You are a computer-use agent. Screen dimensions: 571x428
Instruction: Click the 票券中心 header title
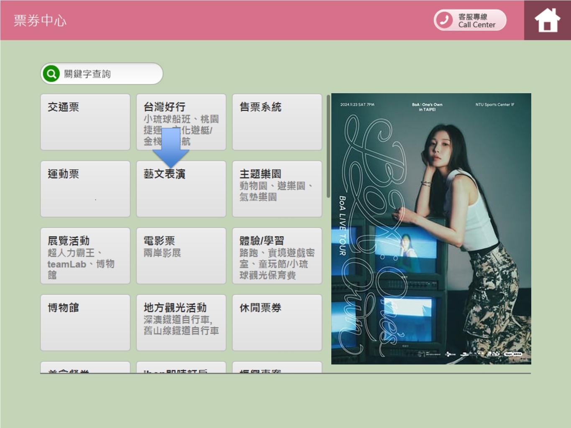[x=40, y=20]
